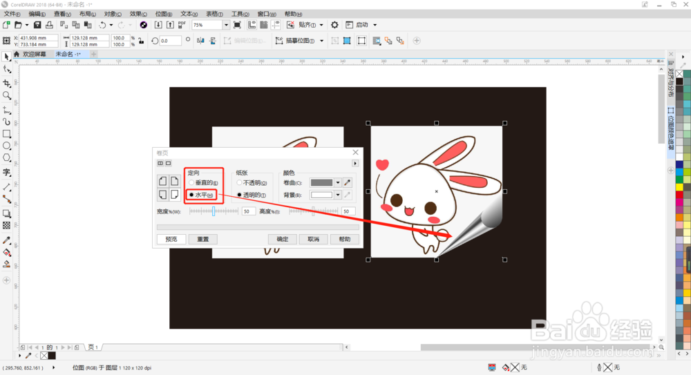Viewport: 691px width, 375px height.
Task: Open the 对象 menu
Action: click(x=113, y=14)
